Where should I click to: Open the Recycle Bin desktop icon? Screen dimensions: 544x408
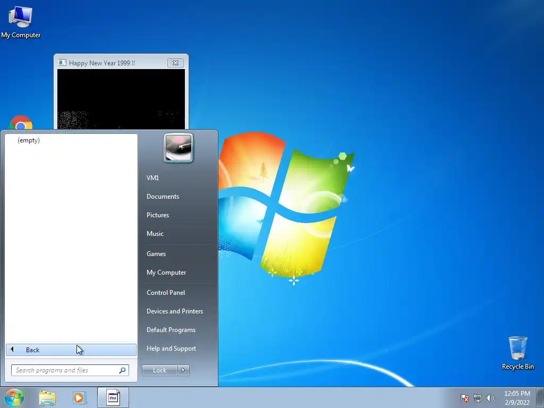pyautogui.click(x=517, y=353)
